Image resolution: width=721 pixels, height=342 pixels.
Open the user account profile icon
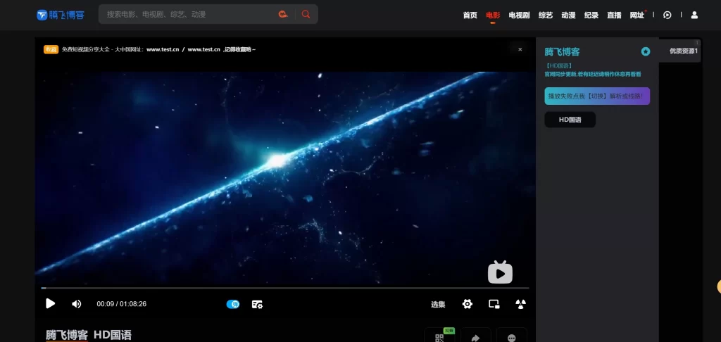694,15
